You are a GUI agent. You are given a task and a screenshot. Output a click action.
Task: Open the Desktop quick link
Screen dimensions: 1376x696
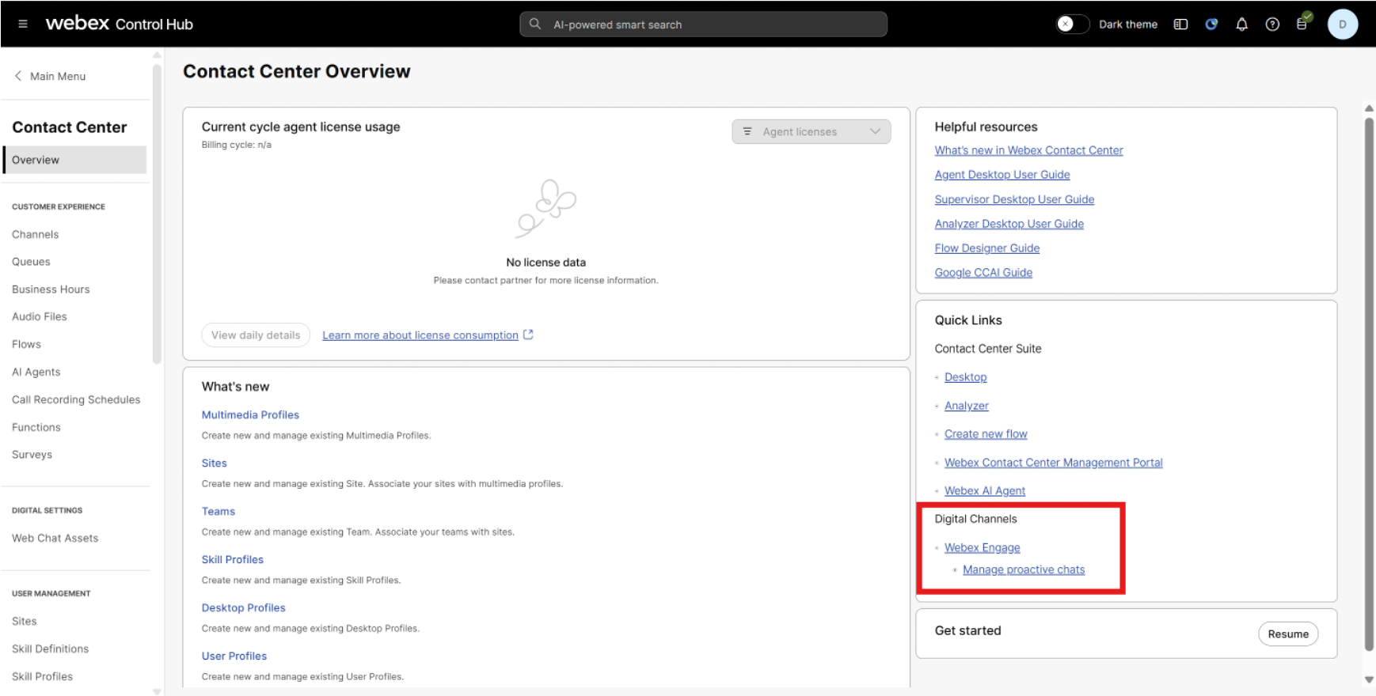965,377
